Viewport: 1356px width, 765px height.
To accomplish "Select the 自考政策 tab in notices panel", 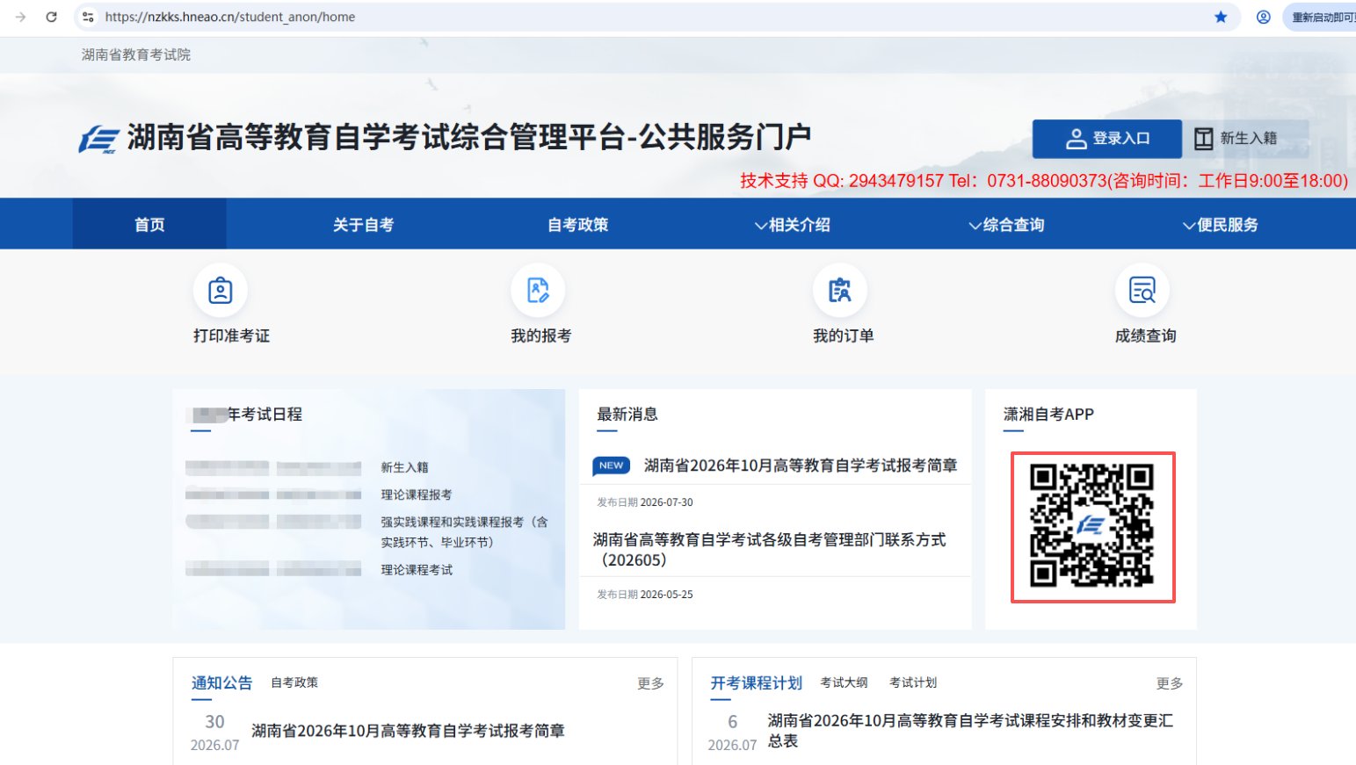I will coord(294,682).
